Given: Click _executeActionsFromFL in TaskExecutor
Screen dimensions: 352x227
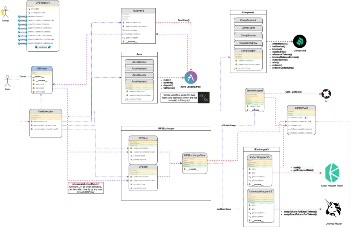Looking at the screenshot, I should (x=46, y=129).
